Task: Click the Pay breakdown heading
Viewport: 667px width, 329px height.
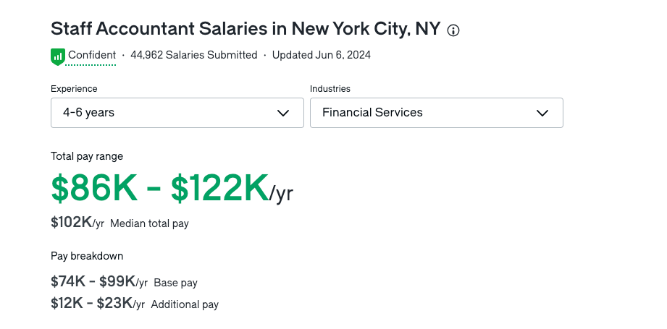Action: point(87,256)
